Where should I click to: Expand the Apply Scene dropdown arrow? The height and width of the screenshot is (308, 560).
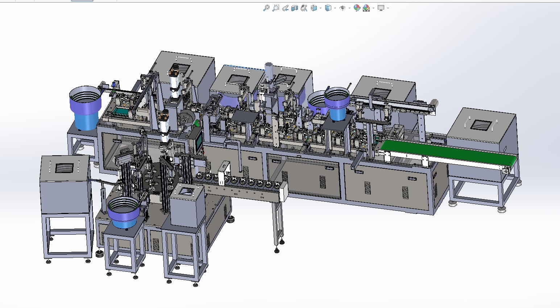(373, 8)
